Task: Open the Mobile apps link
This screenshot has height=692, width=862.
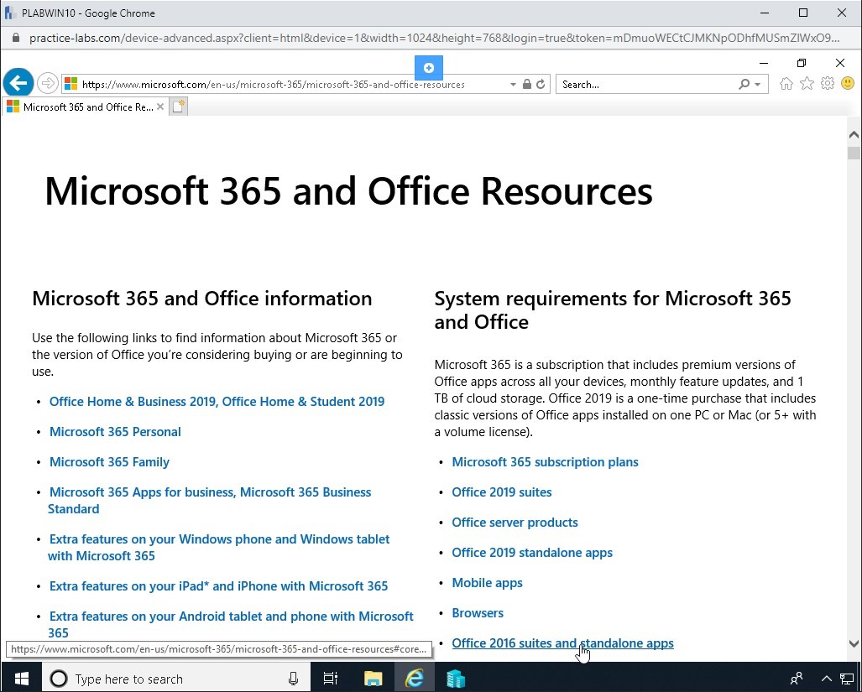Action: pyautogui.click(x=487, y=583)
